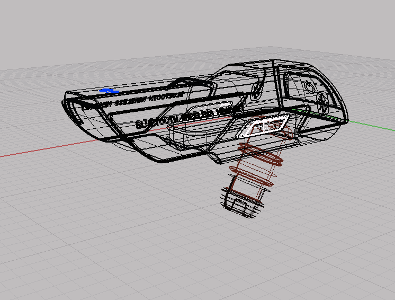Select the blue curve on the model top

(x=109, y=91)
